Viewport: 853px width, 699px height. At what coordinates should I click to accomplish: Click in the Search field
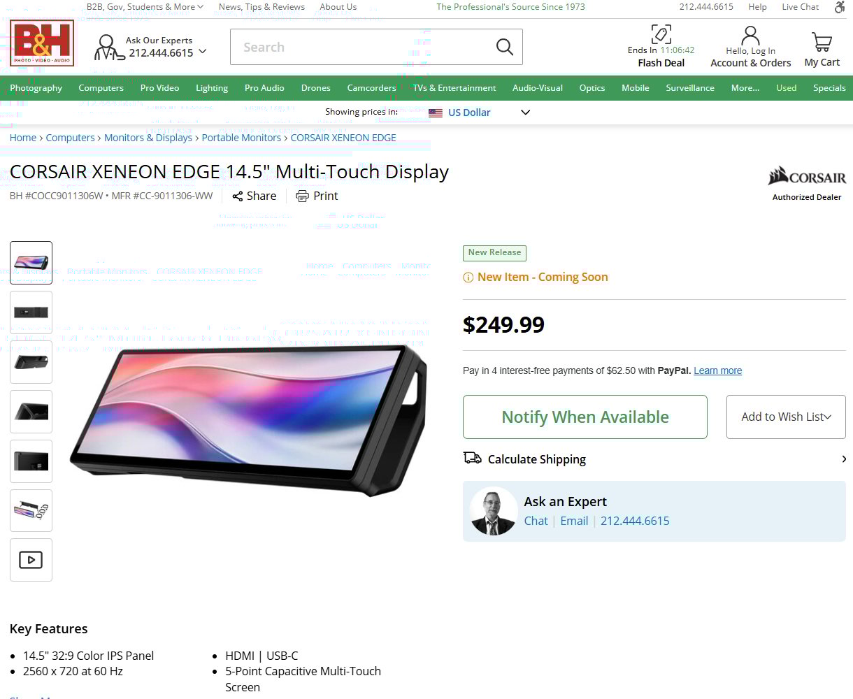coord(362,47)
